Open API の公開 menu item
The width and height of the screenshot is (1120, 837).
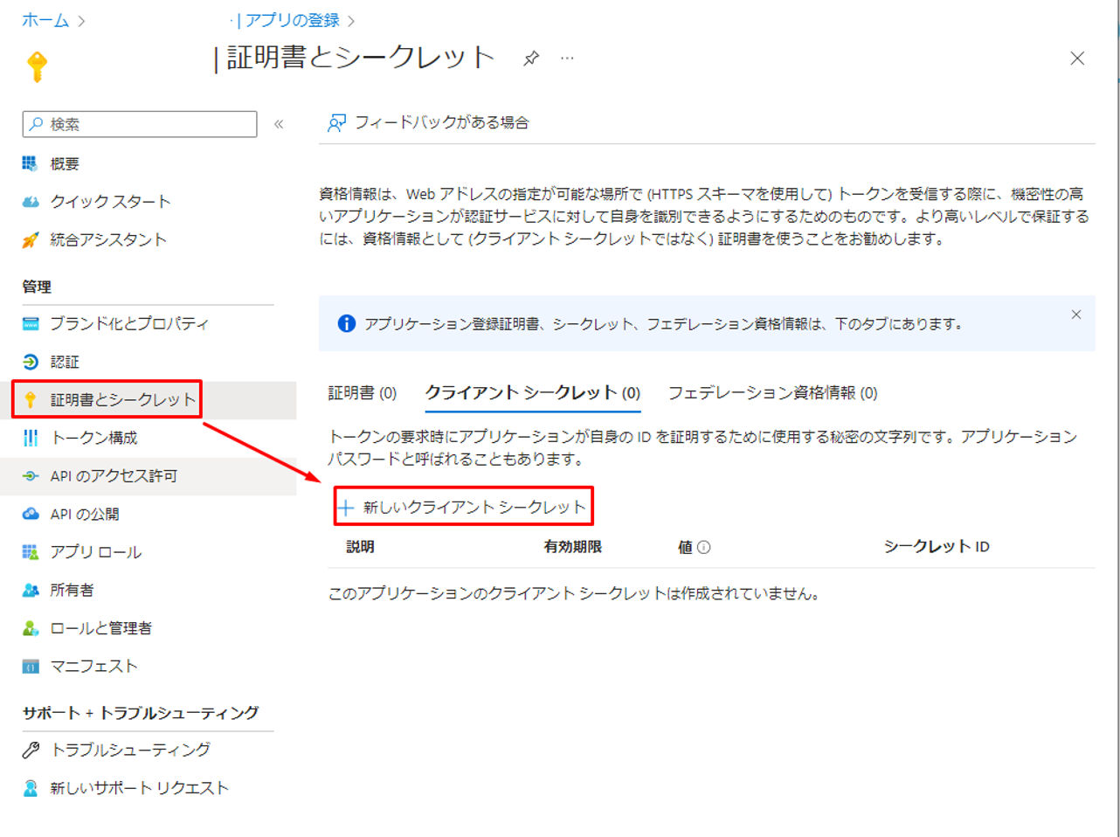pyautogui.click(x=85, y=514)
